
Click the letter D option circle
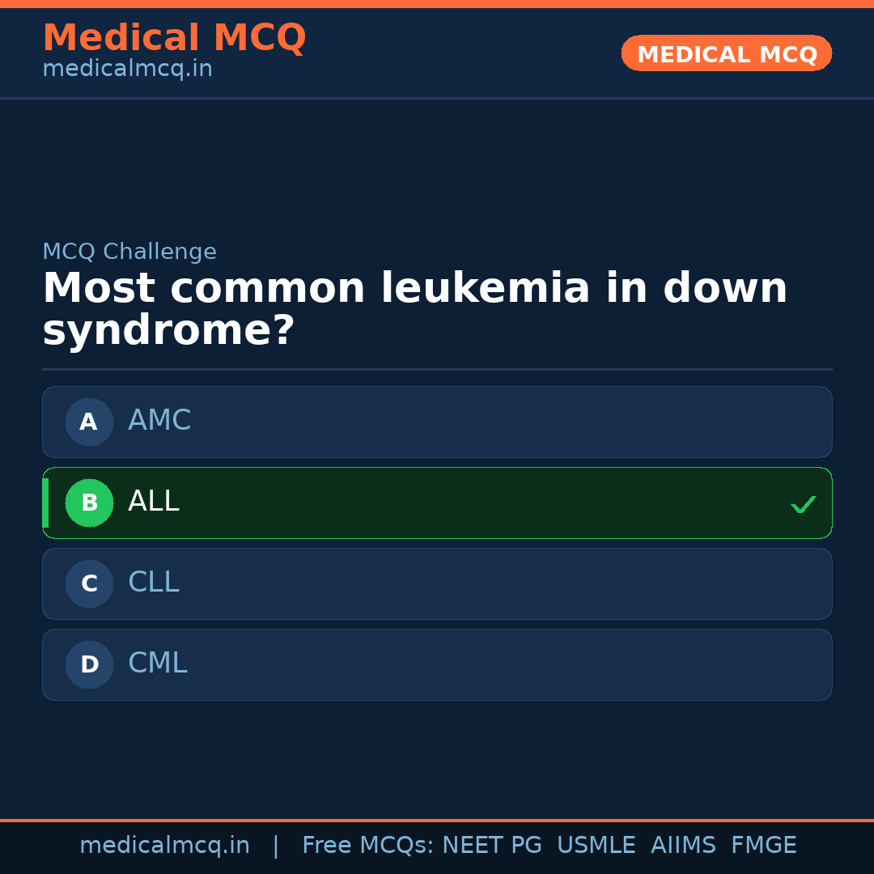pyautogui.click(x=89, y=664)
